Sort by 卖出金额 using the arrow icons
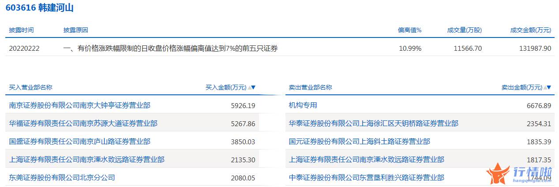The height and width of the screenshot is (187, 559). [548, 87]
